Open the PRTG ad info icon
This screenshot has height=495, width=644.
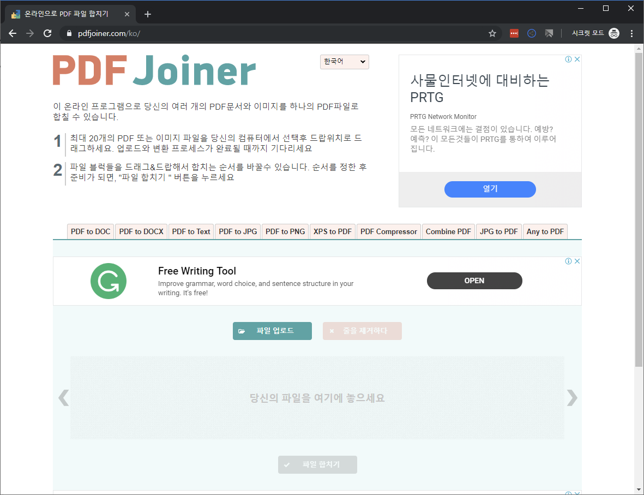(568, 59)
